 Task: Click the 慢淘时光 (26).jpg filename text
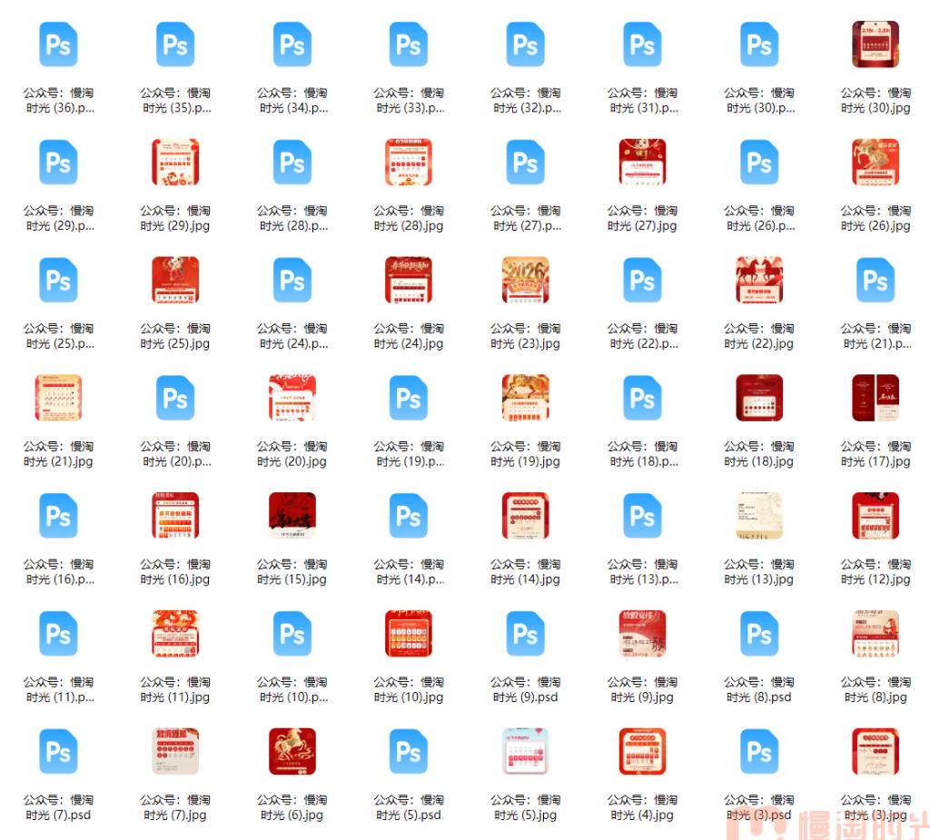pyautogui.click(x=876, y=218)
